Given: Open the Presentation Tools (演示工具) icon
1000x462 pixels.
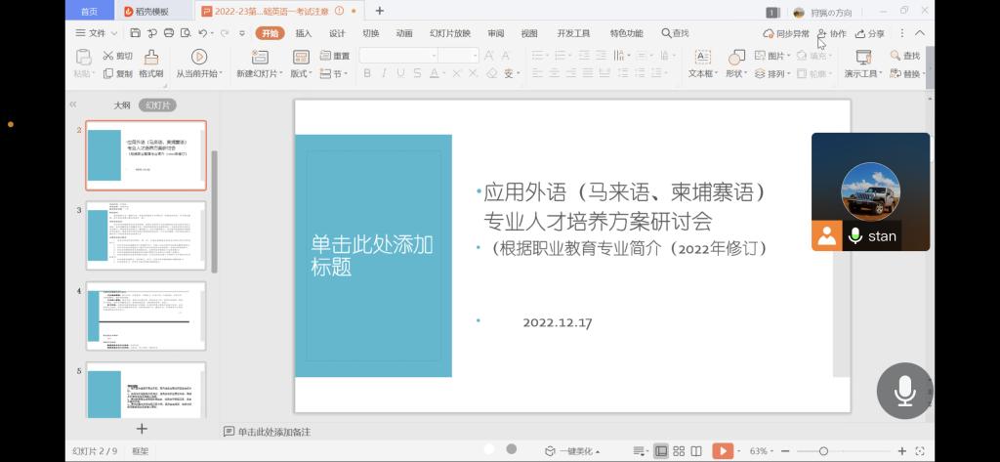Looking at the screenshot, I should pos(862,57).
